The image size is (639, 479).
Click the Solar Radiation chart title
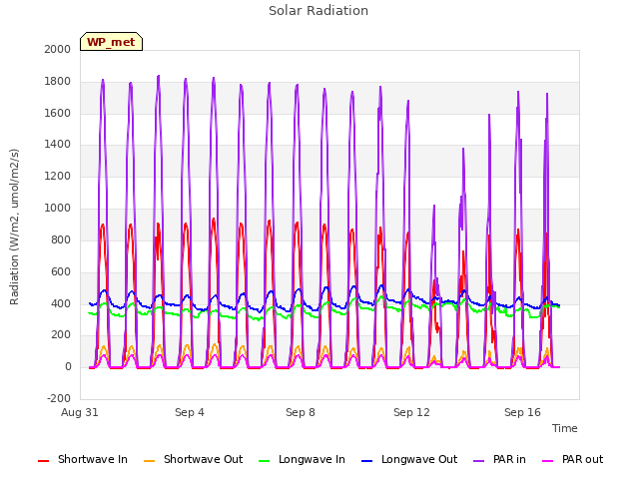coord(319,11)
